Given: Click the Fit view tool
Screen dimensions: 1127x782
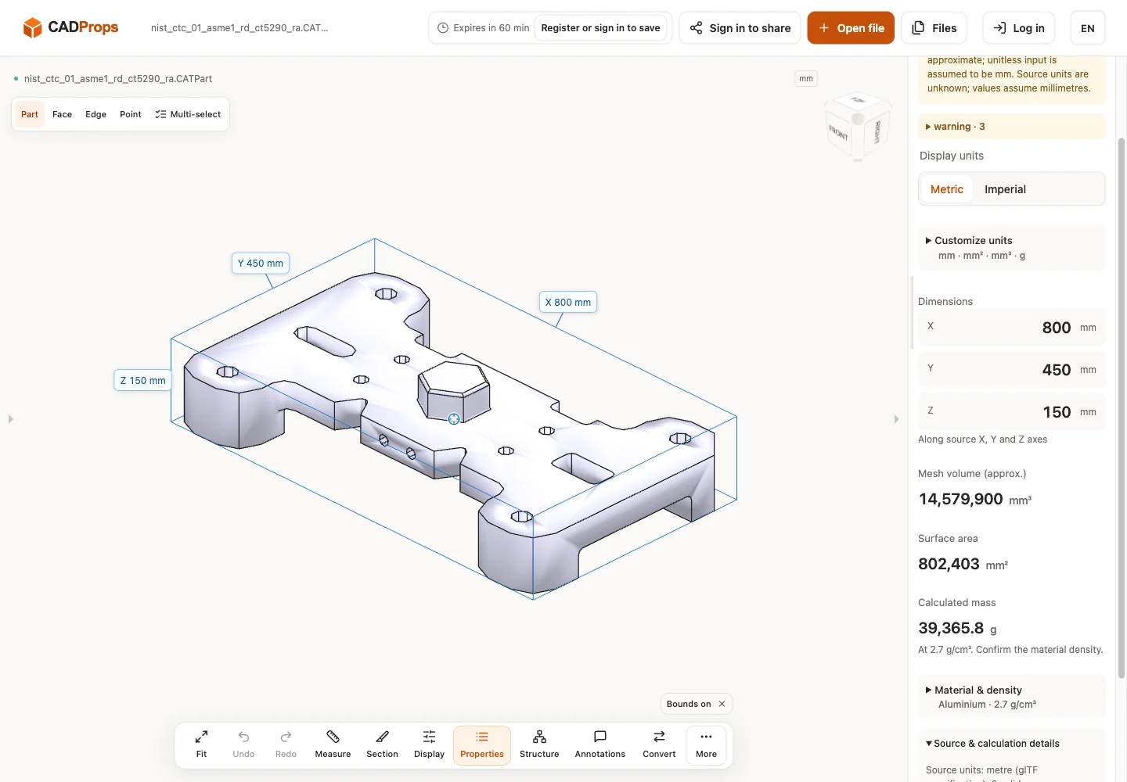Looking at the screenshot, I should tap(201, 745).
